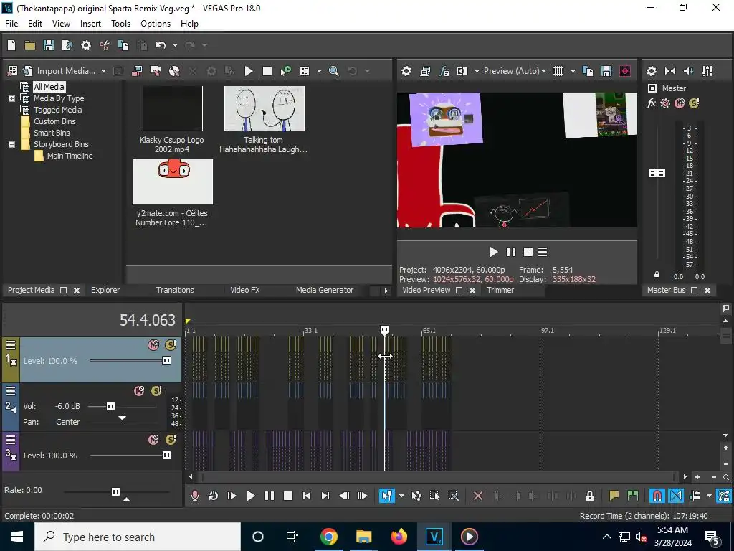Mute audio track 2
This screenshot has height=551, width=734.
pyautogui.click(x=139, y=391)
